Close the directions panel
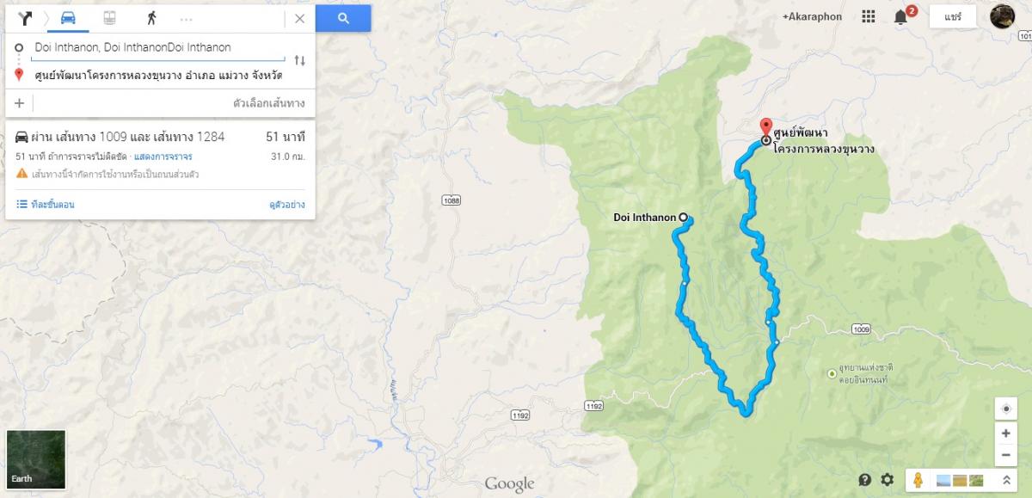Image resolution: width=1032 pixels, height=498 pixels. tap(299, 18)
